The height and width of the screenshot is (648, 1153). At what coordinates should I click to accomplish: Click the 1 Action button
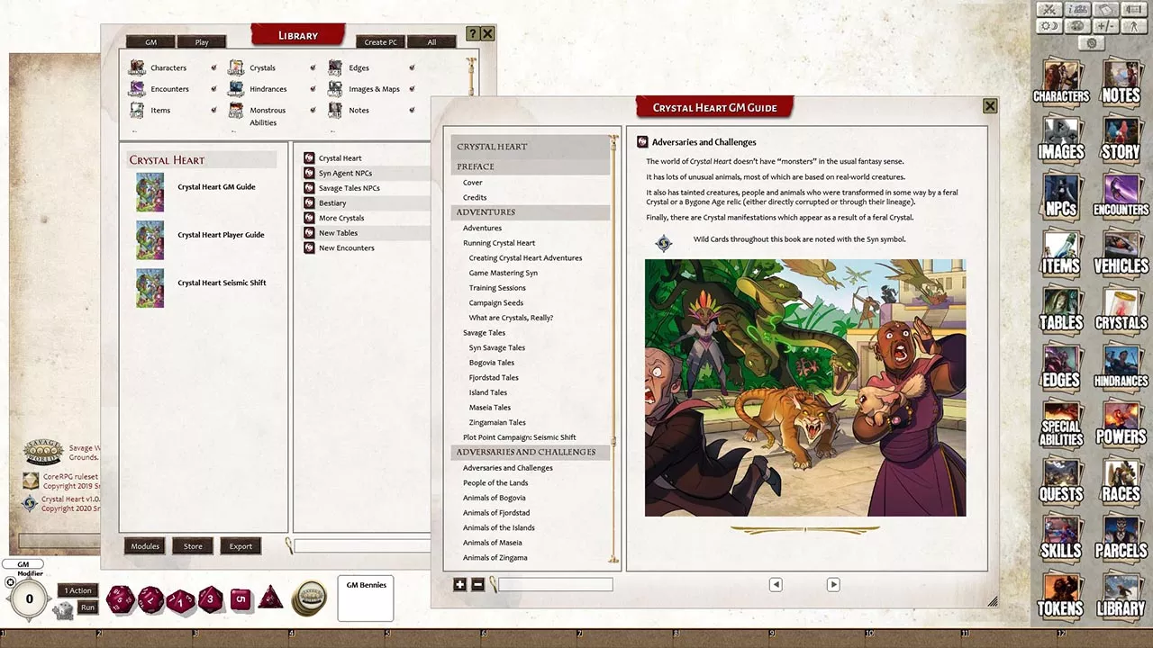[x=78, y=590]
